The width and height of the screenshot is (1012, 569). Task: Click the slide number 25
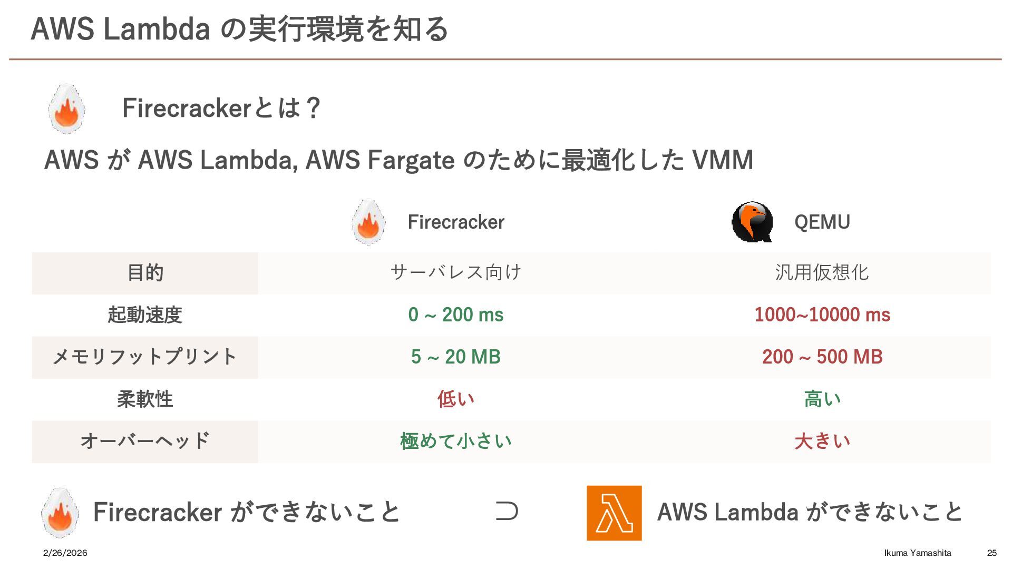click(x=992, y=553)
